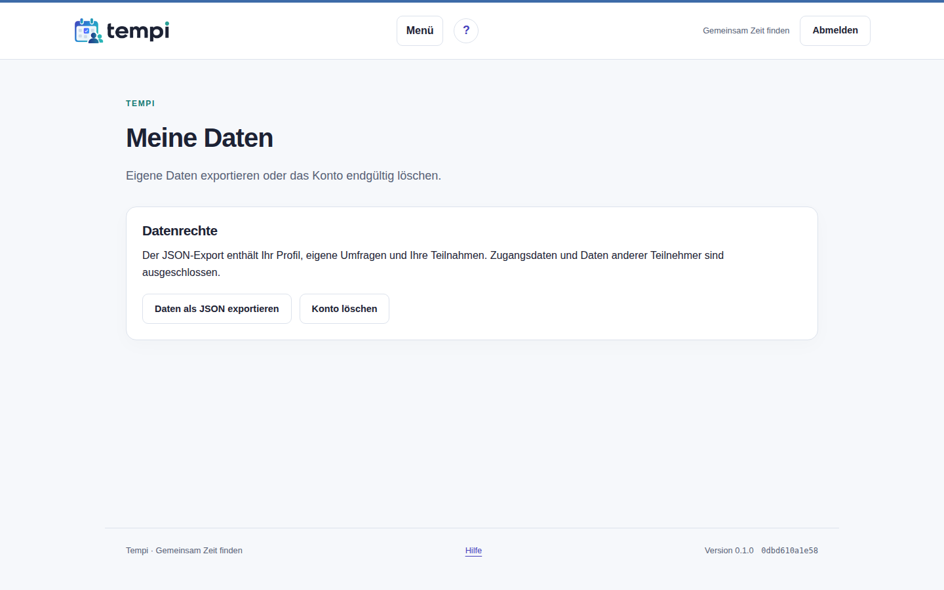Click the Version 0.1.0 label
The width and height of the screenshot is (944, 590).
coord(729,551)
